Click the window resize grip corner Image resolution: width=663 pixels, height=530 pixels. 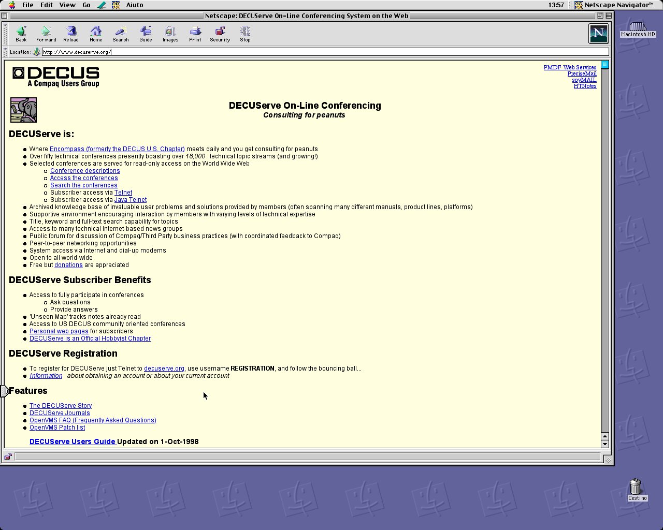pos(608,459)
